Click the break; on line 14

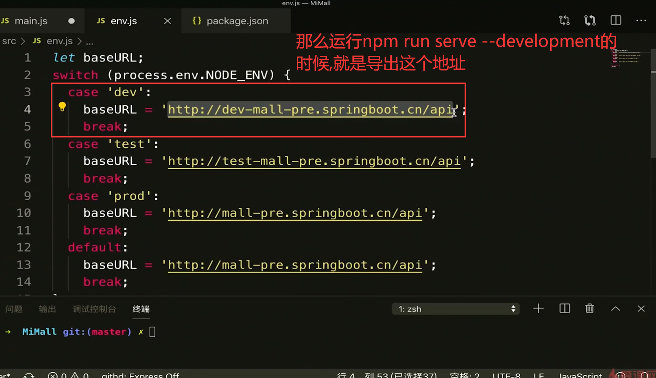pos(106,282)
